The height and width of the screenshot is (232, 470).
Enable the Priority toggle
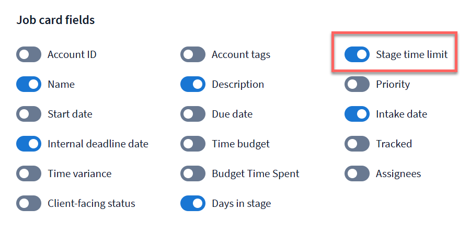pyautogui.click(x=357, y=84)
